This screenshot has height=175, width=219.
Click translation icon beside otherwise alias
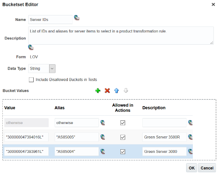click(103, 123)
